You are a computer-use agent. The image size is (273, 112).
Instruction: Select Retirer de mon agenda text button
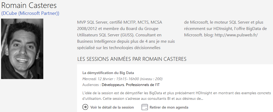tap(169, 107)
